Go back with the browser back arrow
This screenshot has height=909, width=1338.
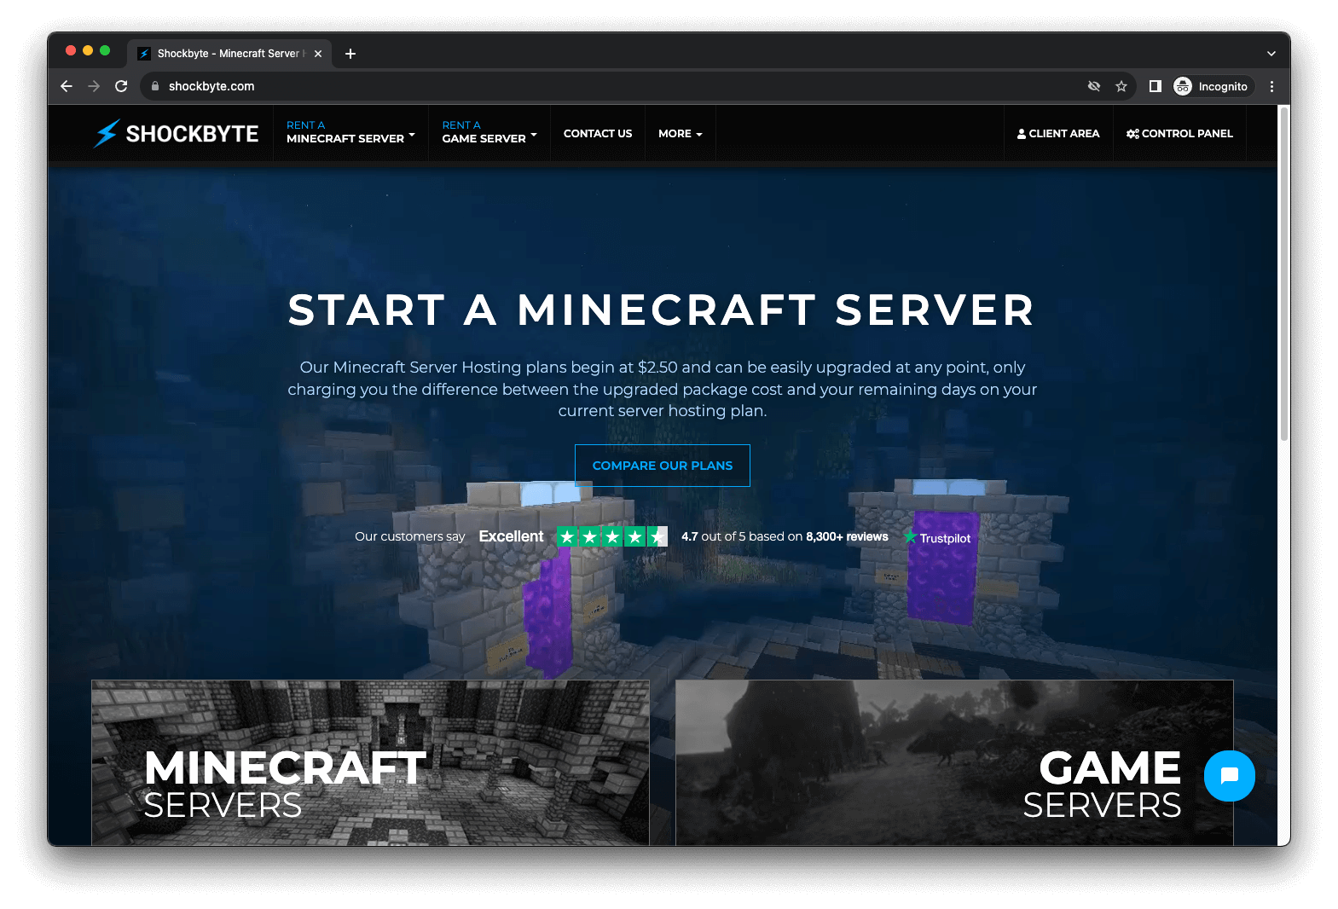pos(67,86)
